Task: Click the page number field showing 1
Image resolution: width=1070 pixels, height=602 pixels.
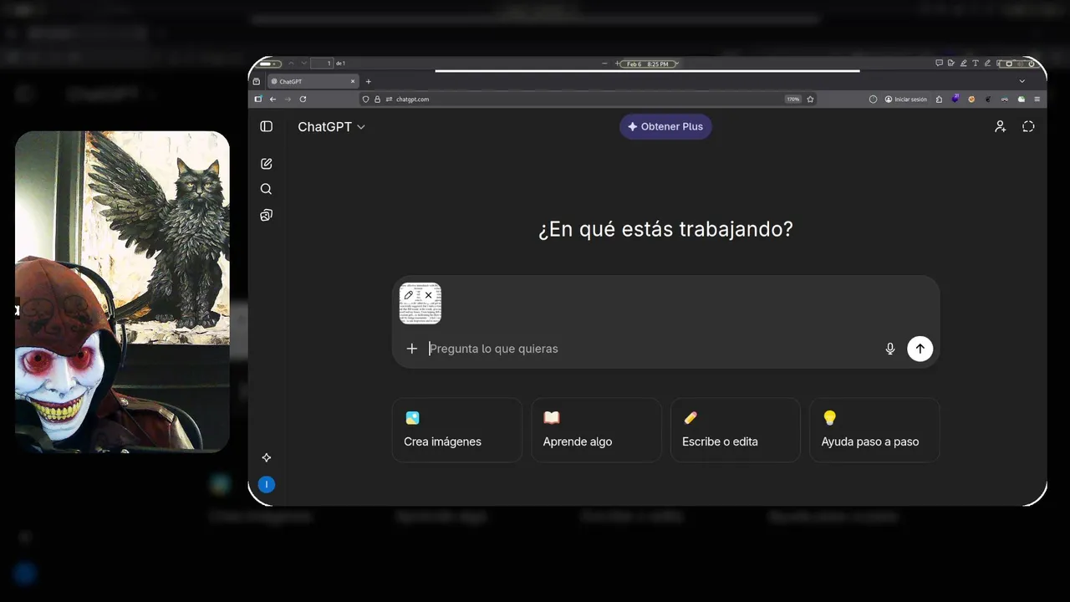Action: (322, 64)
